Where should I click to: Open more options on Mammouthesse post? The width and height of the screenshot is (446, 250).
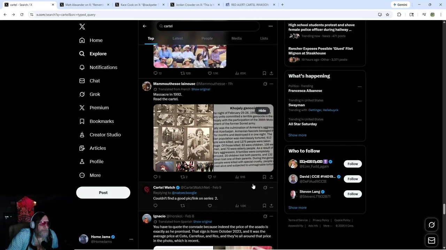(x=271, y=84)
